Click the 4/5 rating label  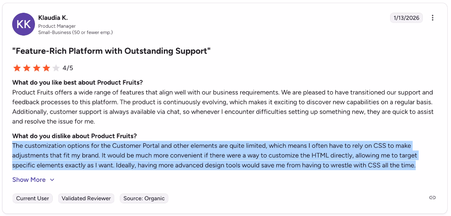(67, 68)
